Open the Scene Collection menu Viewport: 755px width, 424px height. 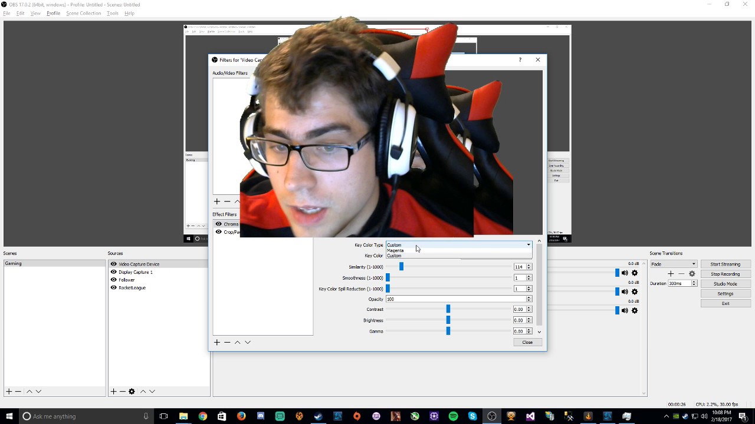[x=83, y=13]
